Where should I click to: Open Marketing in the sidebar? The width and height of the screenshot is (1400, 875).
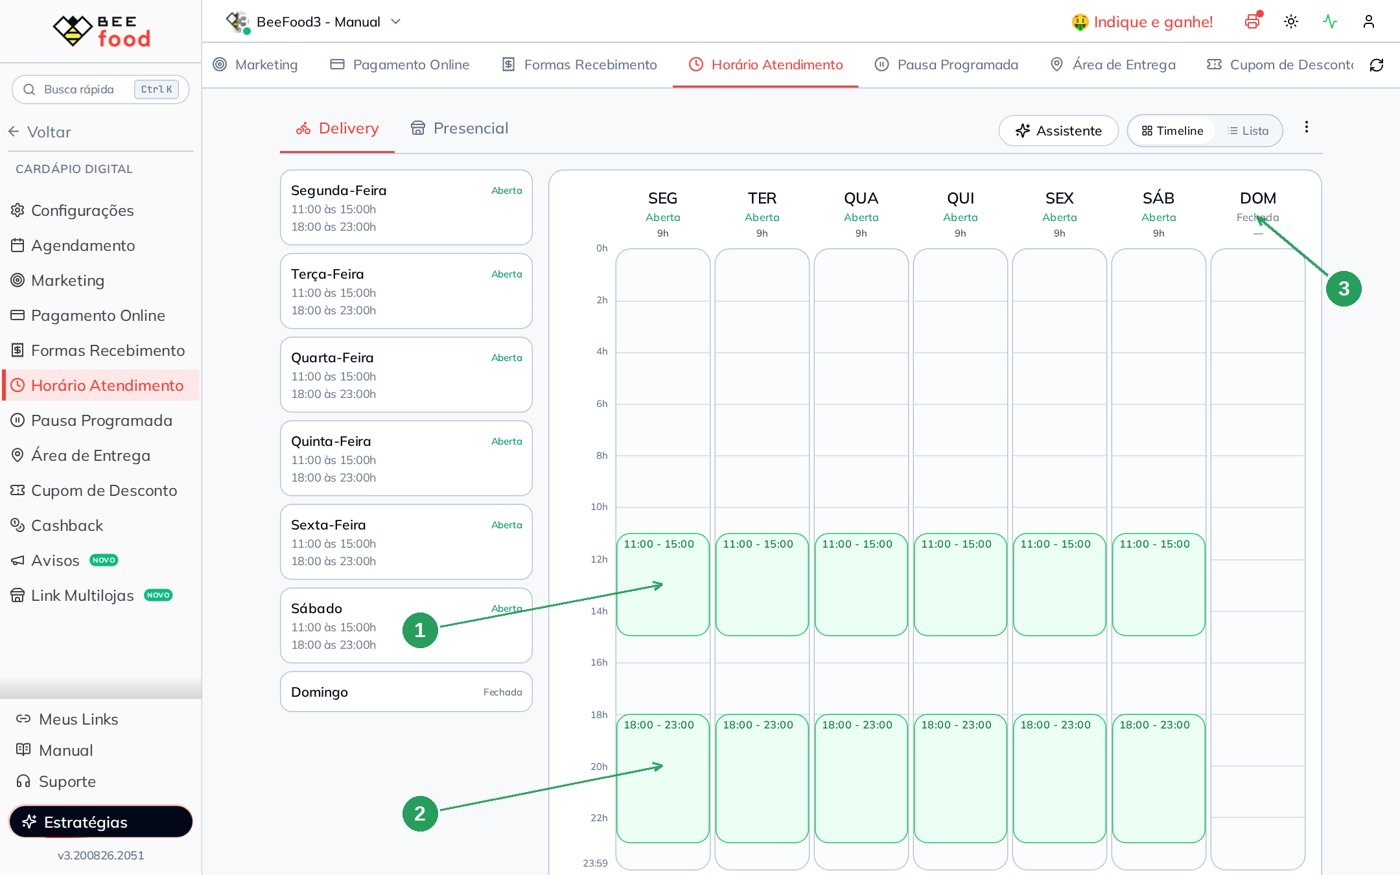[101, 280]
